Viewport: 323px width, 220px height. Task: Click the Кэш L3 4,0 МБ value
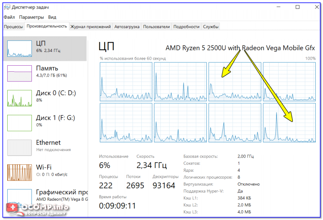click(x=244, y=212)
